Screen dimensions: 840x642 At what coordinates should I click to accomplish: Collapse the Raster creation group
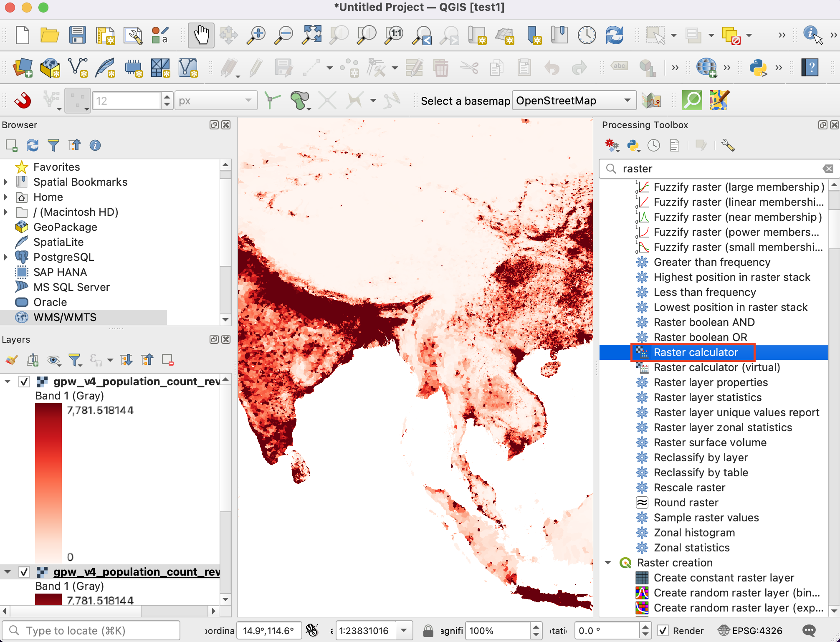click(x=608, y=563)
